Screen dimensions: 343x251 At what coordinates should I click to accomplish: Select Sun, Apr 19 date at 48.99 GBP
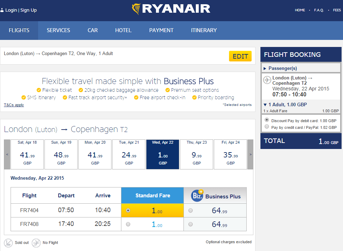click(x=61, y=155)
